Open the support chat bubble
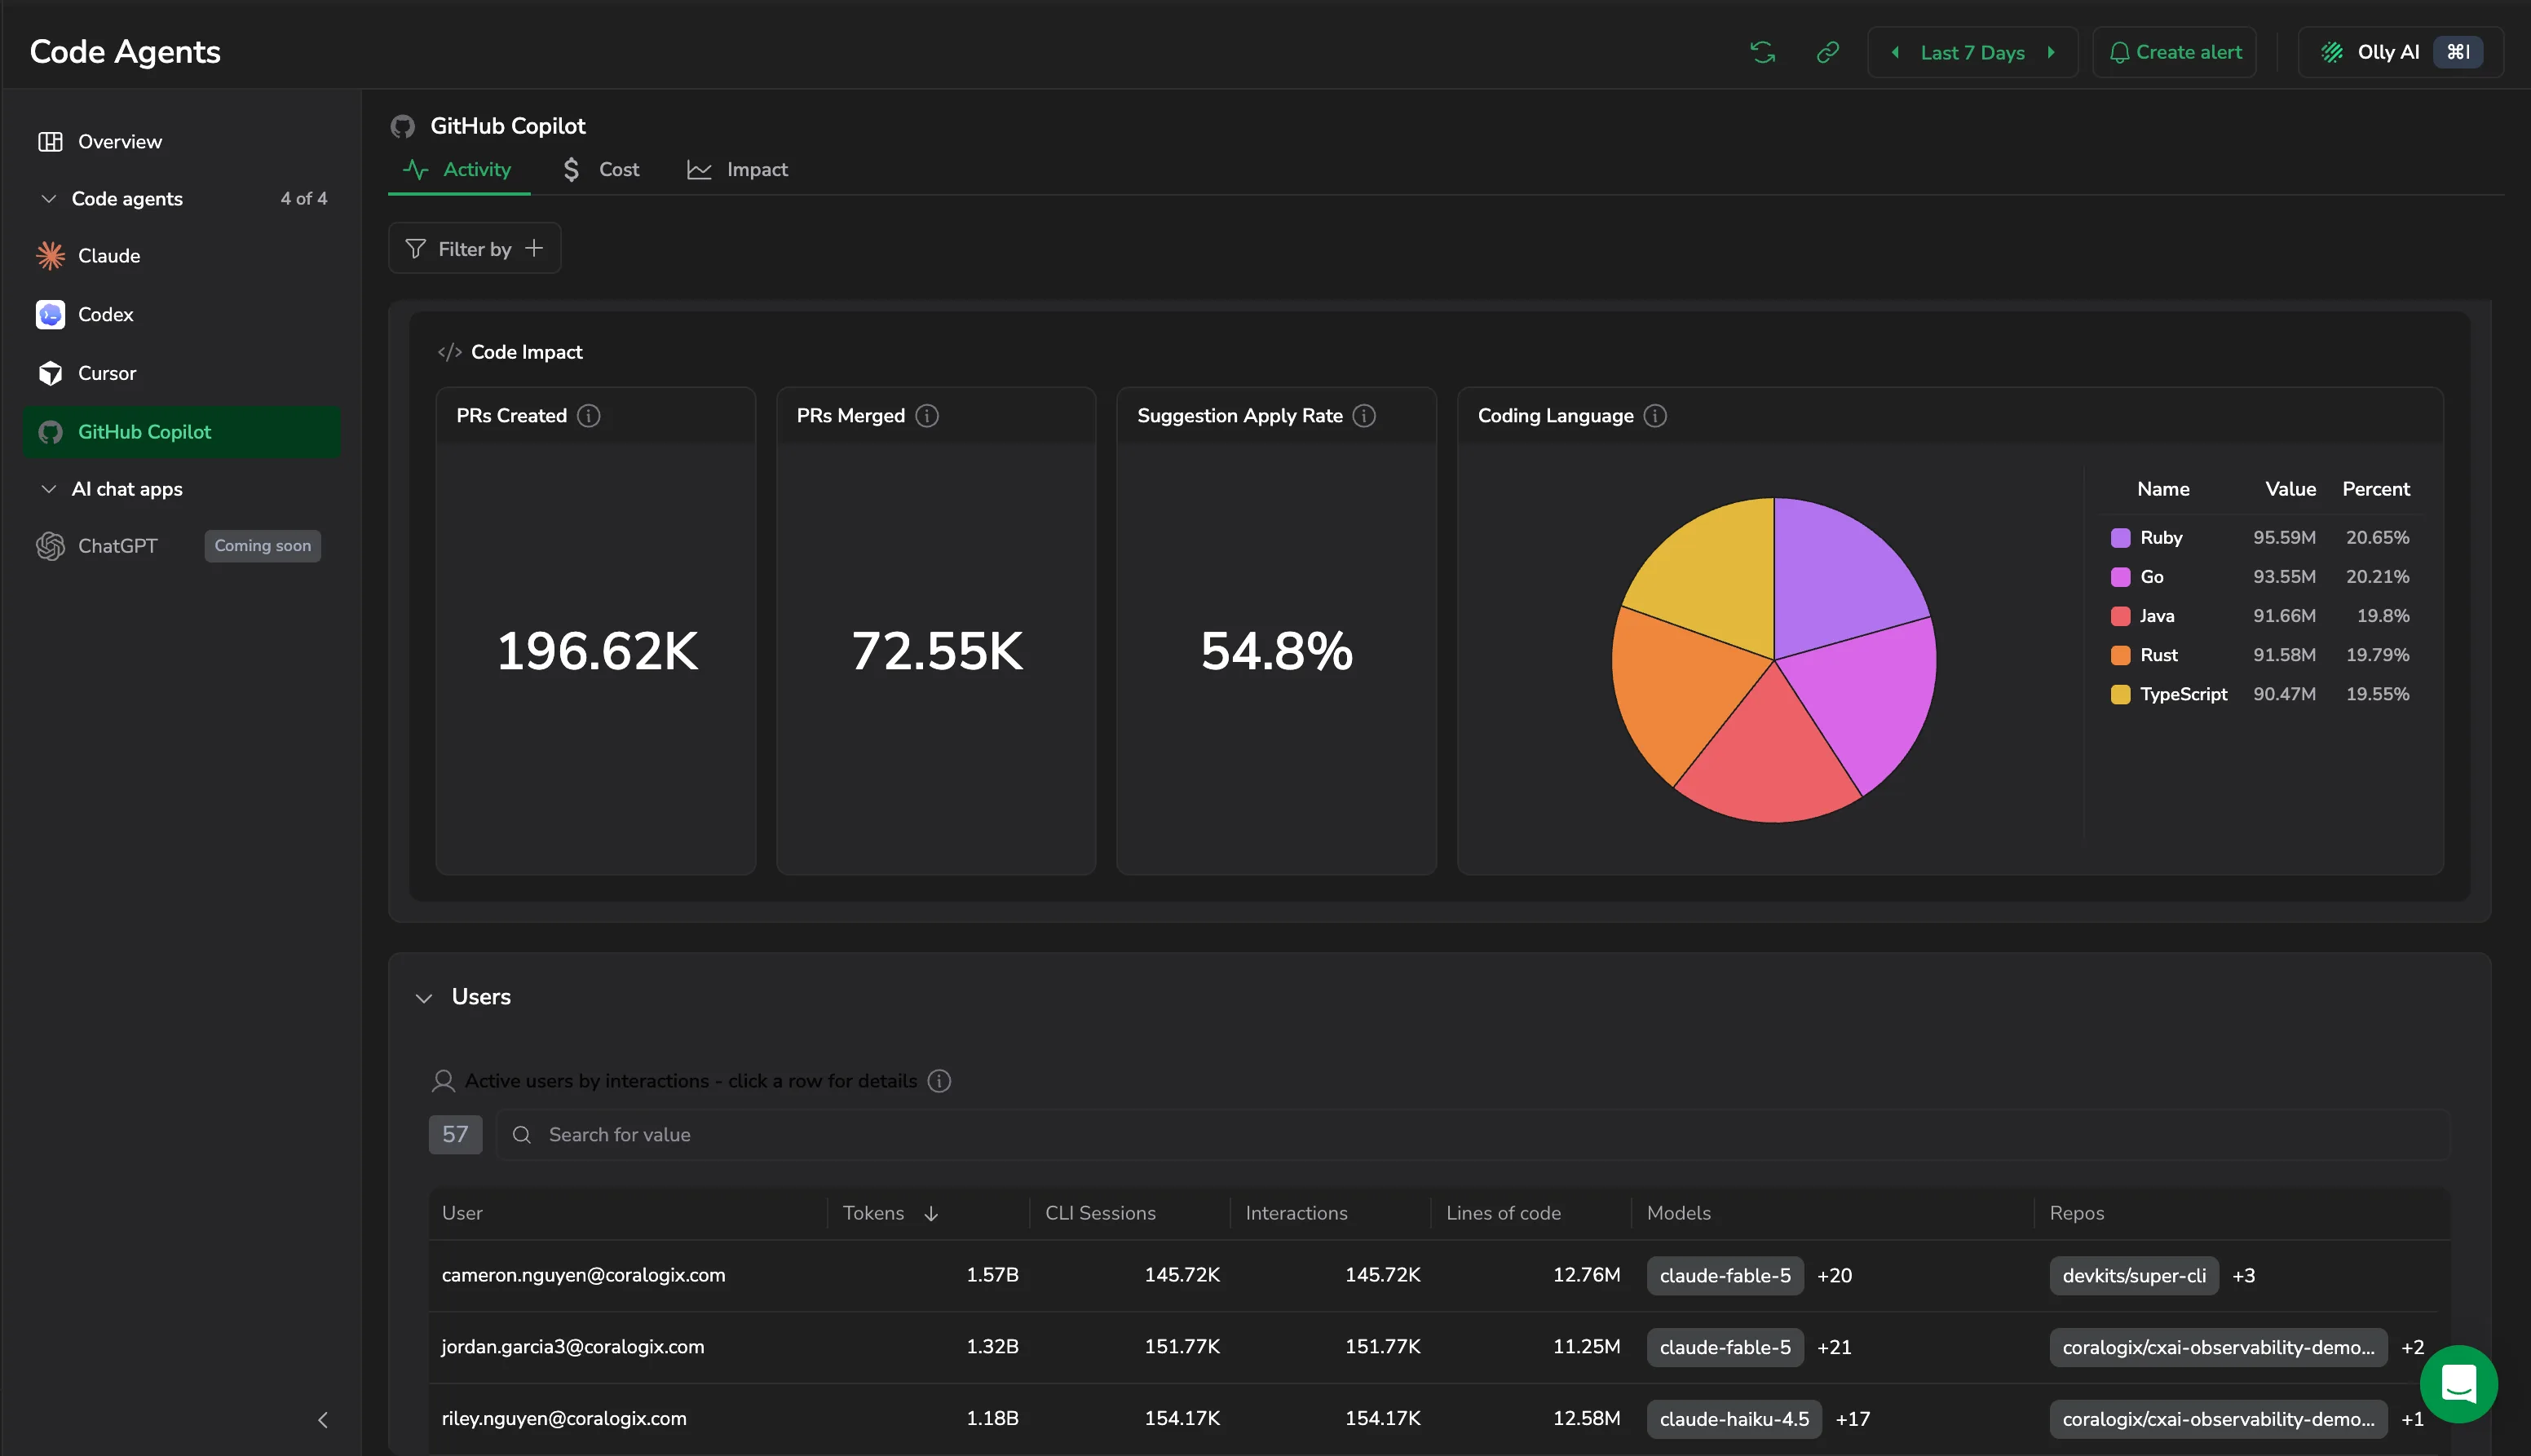Image resolution: width=2531 pixels, height=1456 pixels. pos(2458,1384)
